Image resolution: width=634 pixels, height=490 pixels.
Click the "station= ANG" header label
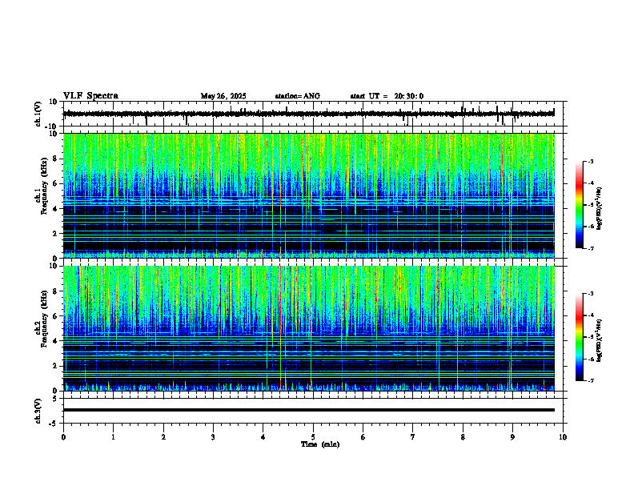[297, 96]
